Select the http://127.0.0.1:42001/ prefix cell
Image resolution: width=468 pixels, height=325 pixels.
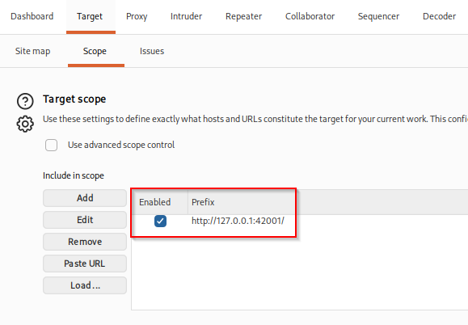coord(238,221)
